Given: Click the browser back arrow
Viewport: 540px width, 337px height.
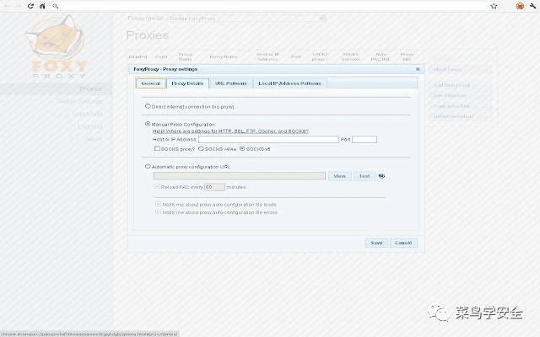Looking at the screenshot, I should tap(7, 6).
